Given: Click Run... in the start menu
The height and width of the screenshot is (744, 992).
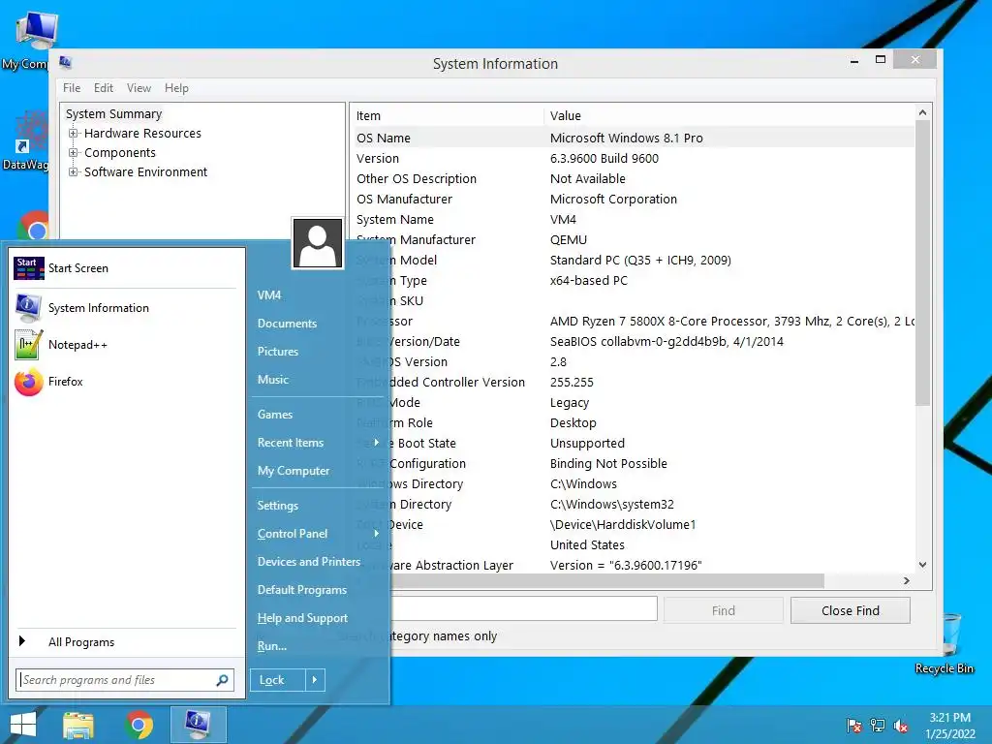Looking at the screenshot, I should point(272,646).
